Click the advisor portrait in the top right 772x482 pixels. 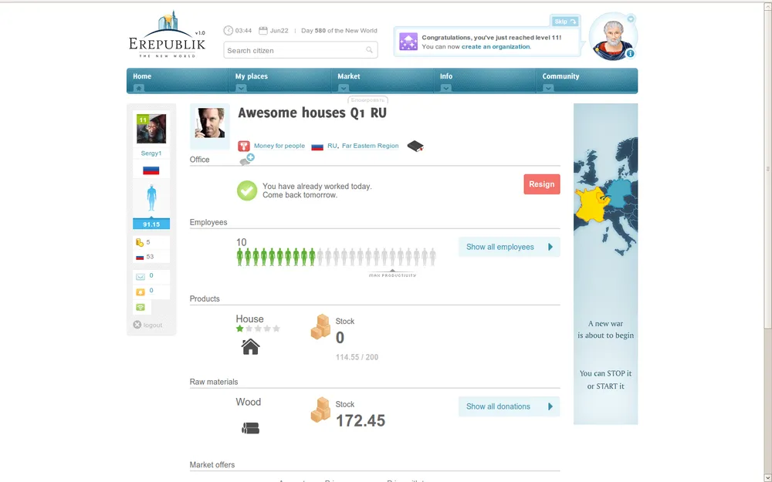(613, 37)
